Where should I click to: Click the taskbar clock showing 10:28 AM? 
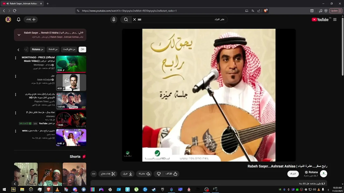point(337,190)
